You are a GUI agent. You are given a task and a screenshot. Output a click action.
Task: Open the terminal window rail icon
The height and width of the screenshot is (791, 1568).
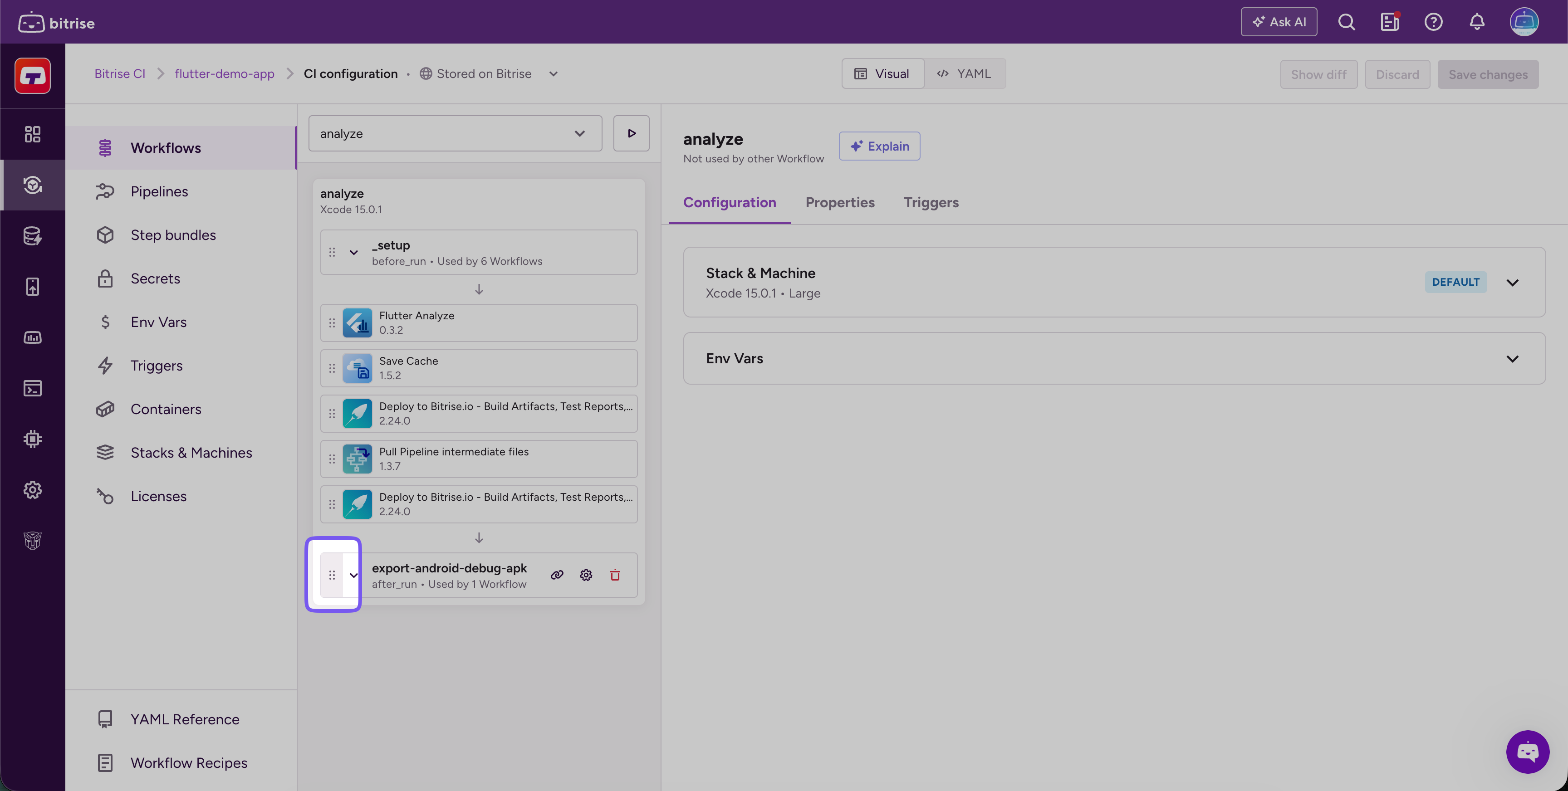[33, 388]
